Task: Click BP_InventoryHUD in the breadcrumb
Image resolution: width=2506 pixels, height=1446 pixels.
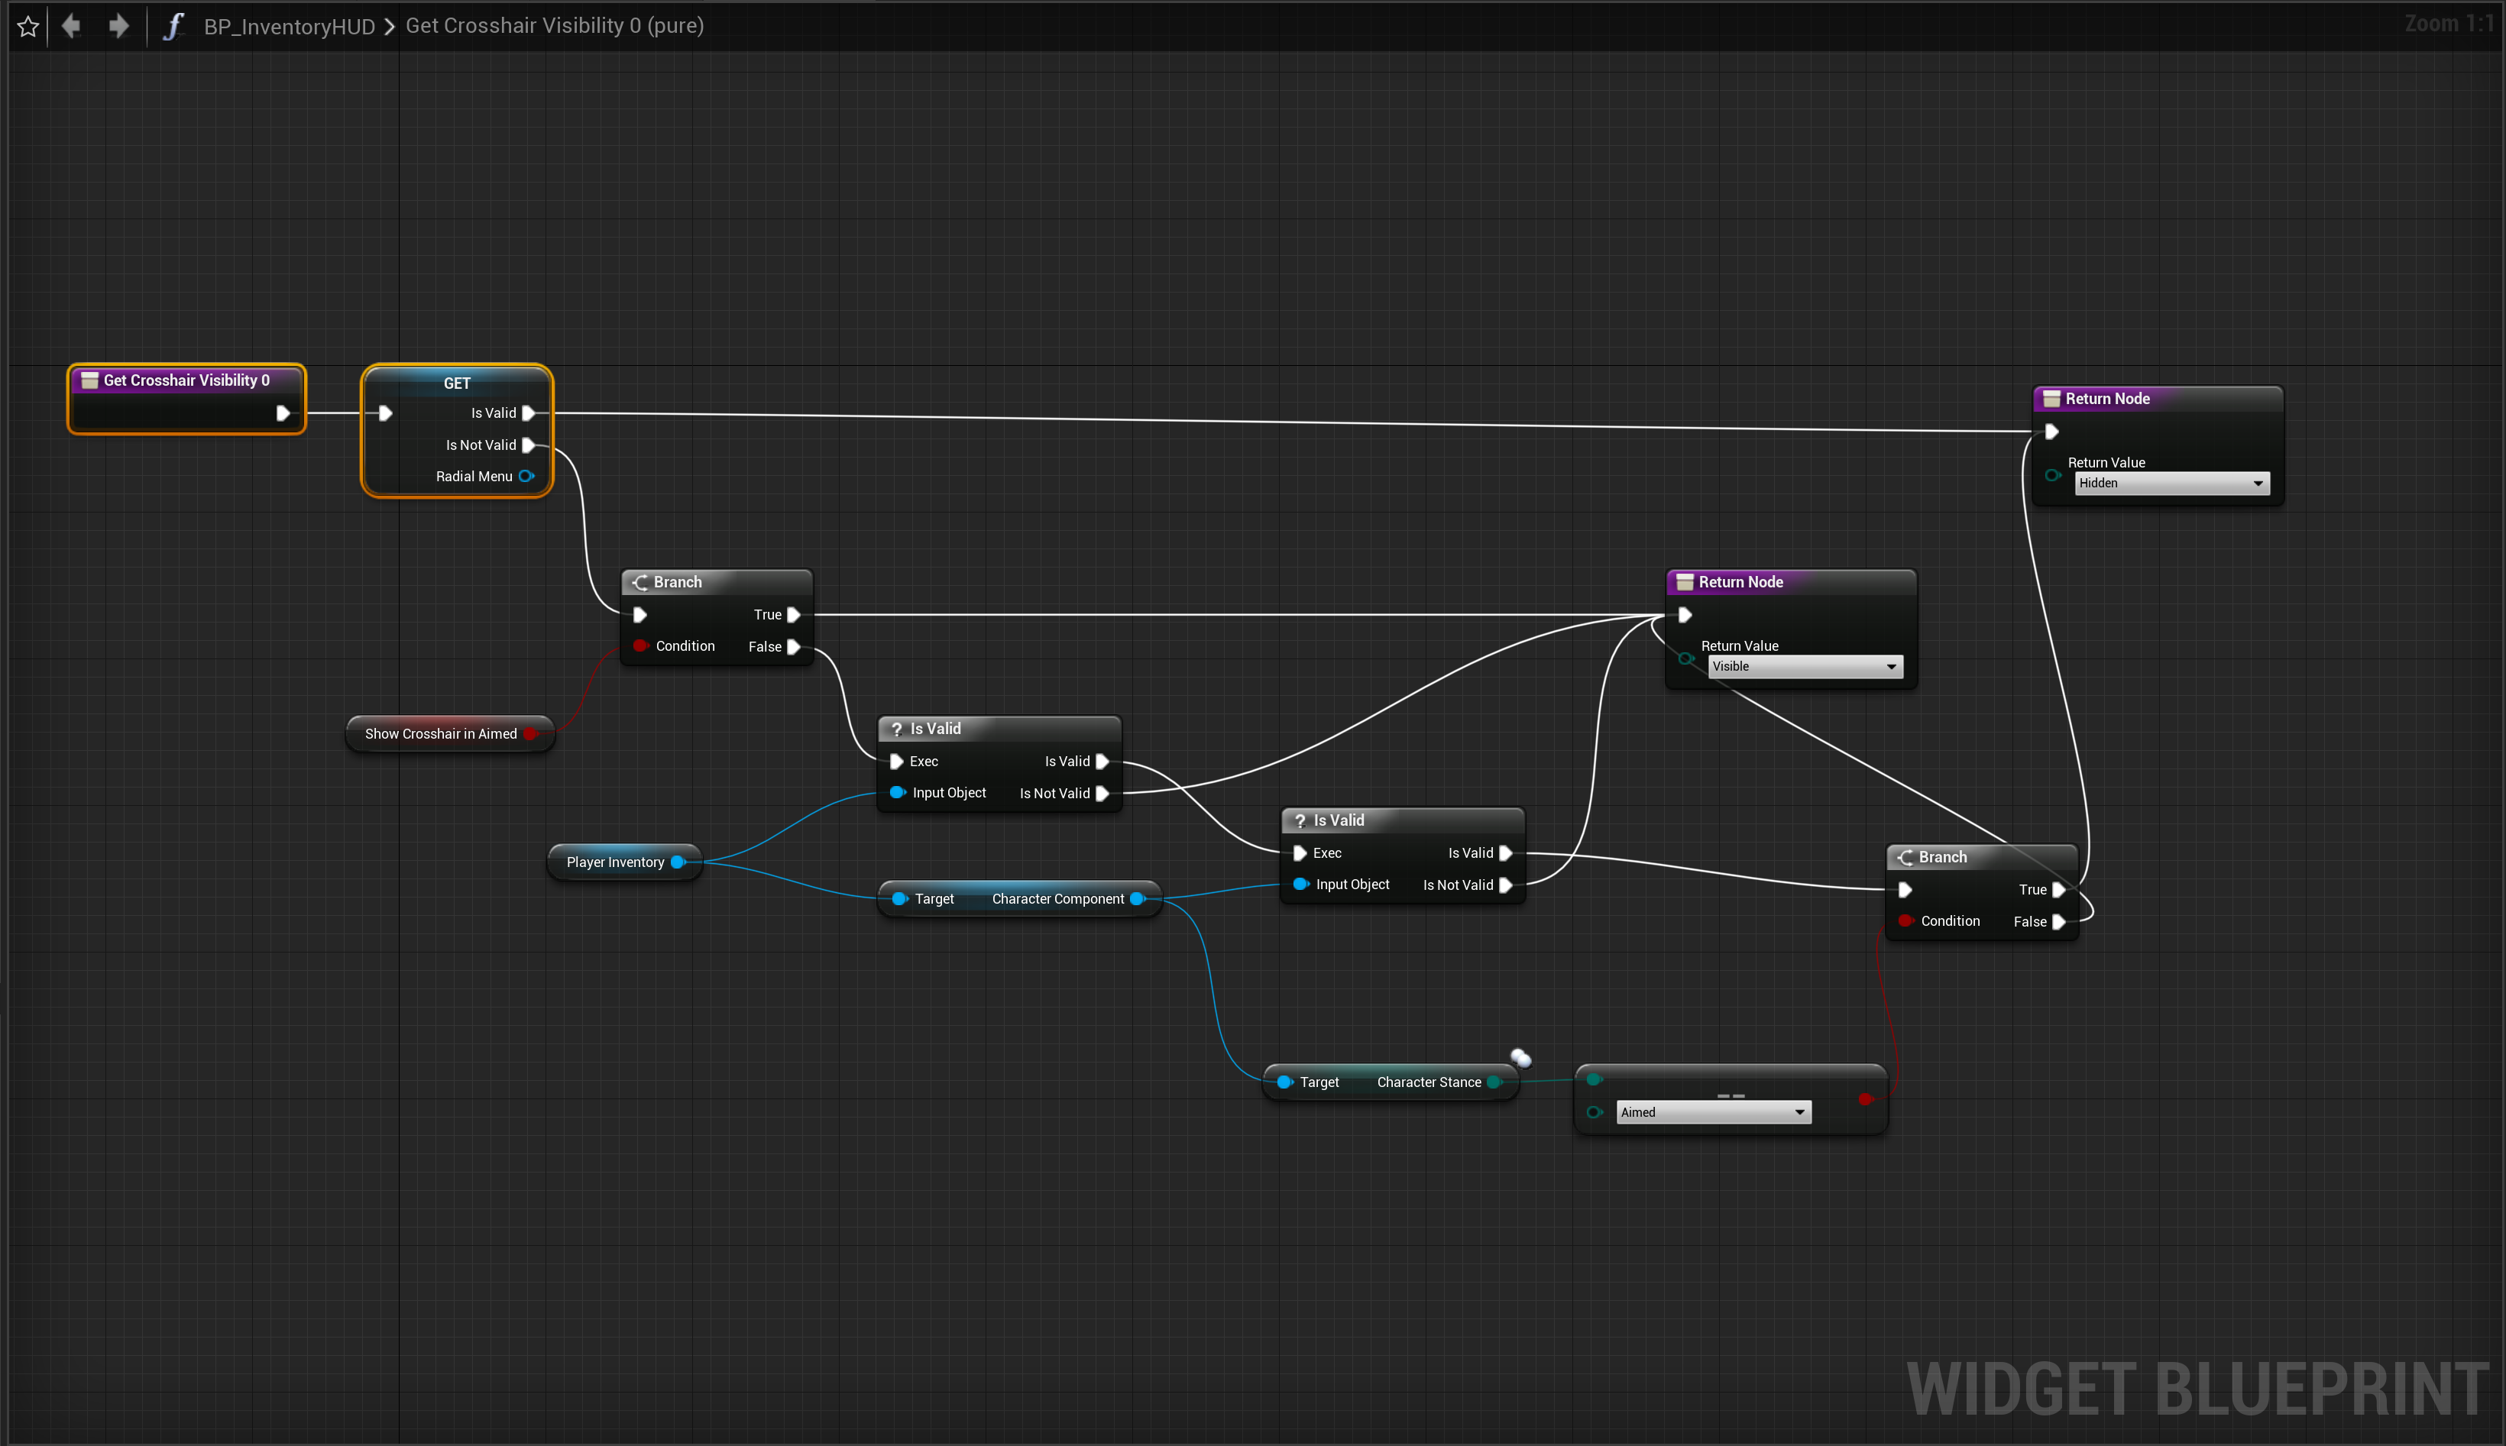Action: (x=289, y=27)
